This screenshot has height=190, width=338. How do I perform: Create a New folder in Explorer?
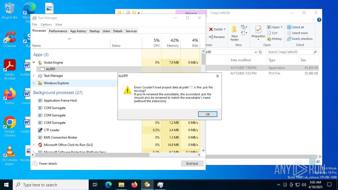coord(234,34)
